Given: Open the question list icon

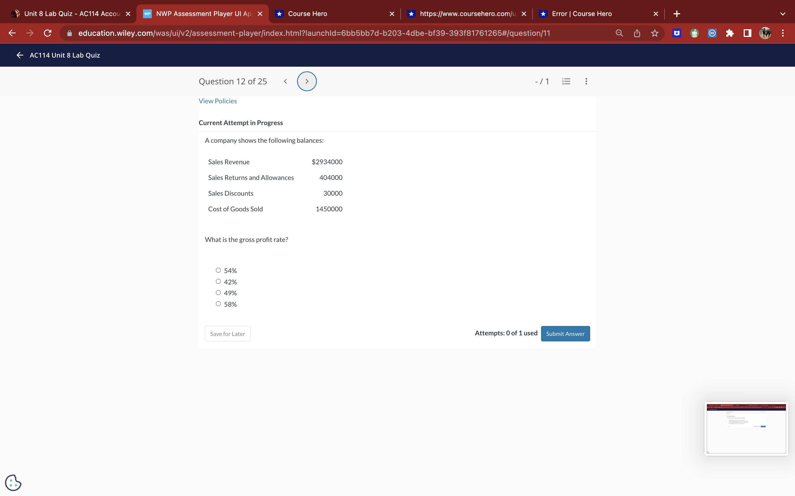Looking at the screenshot, I should (x=566, y=81).
